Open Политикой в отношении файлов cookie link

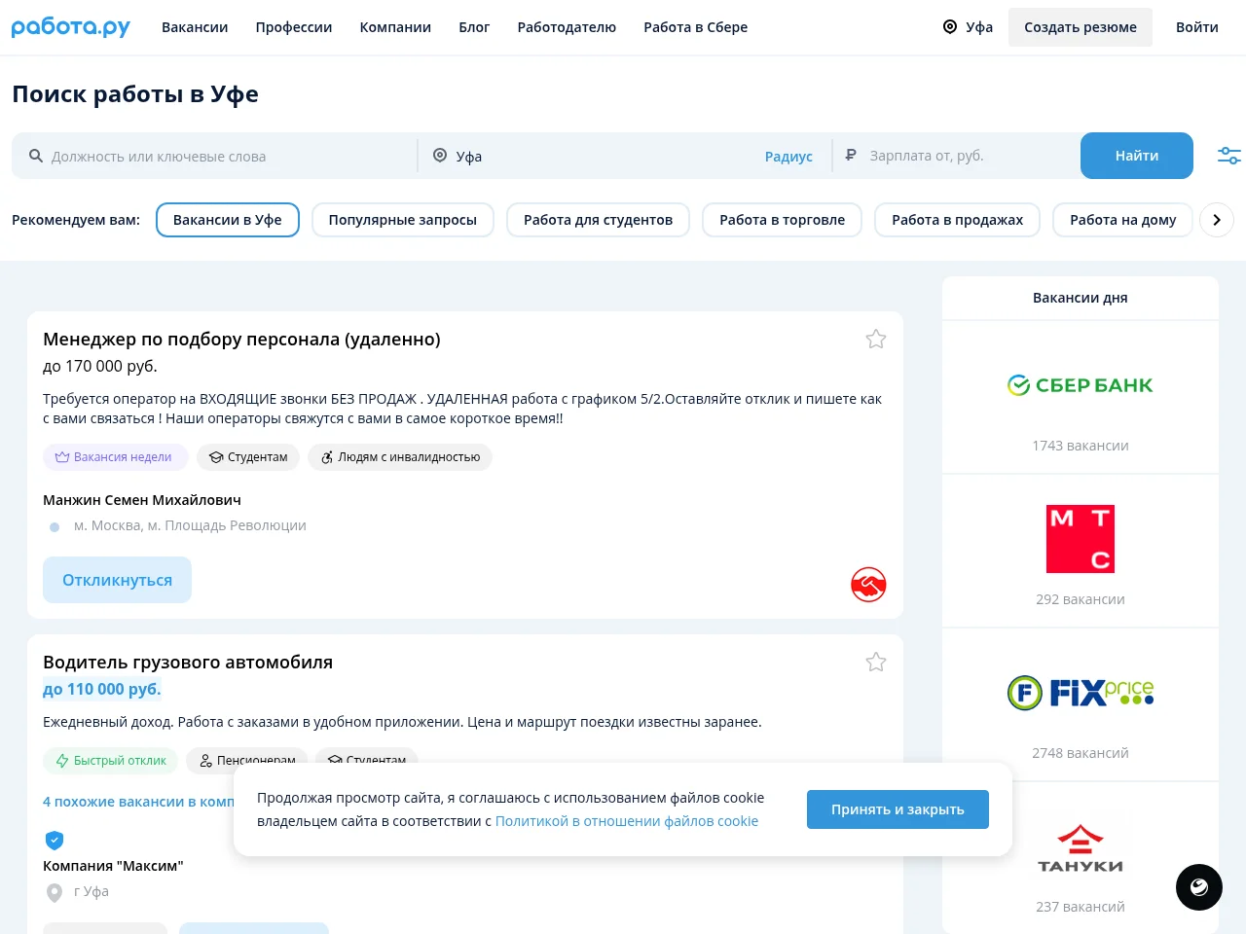[x=627, y=821]
